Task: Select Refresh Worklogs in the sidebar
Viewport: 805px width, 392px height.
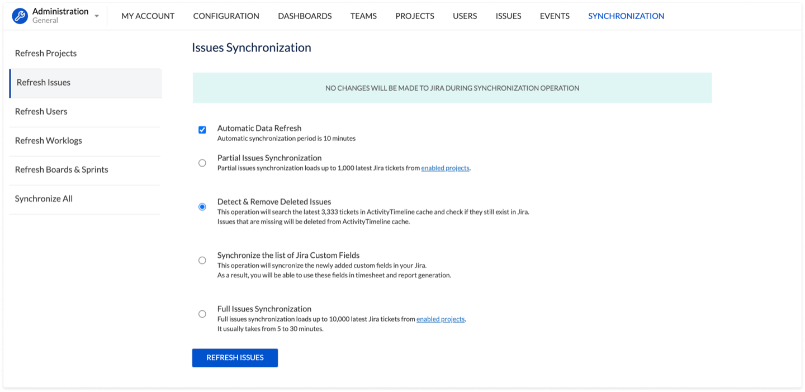Action: (49, 141)
